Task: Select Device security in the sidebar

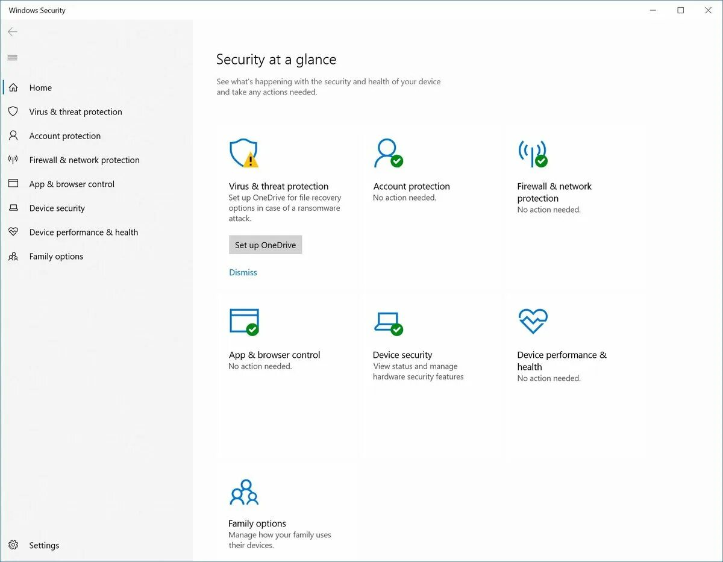Action: coord(57,208)
